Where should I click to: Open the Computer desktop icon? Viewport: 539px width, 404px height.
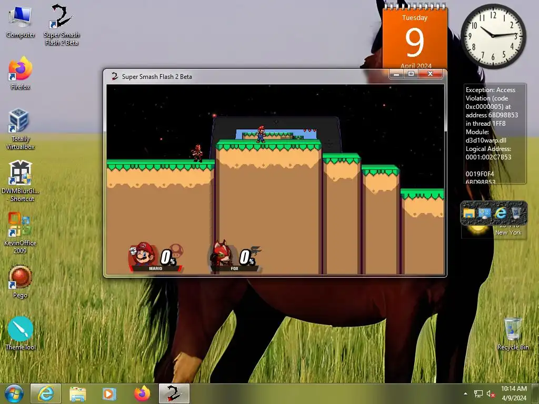pyautogui.click(x=21, y=22)
